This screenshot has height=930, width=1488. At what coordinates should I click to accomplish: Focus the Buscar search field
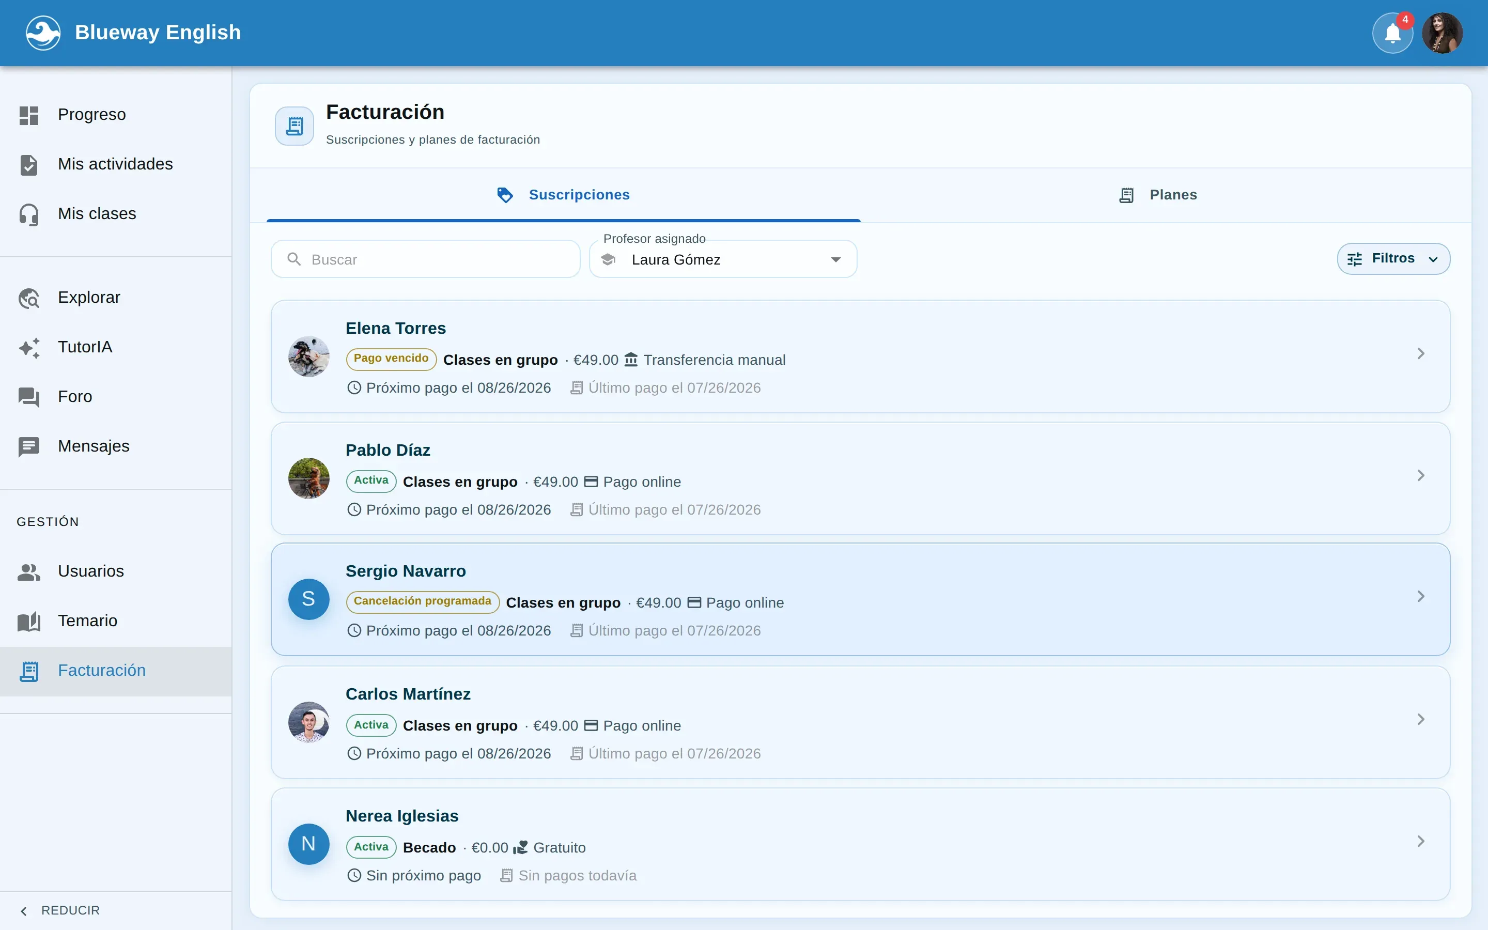426,259
